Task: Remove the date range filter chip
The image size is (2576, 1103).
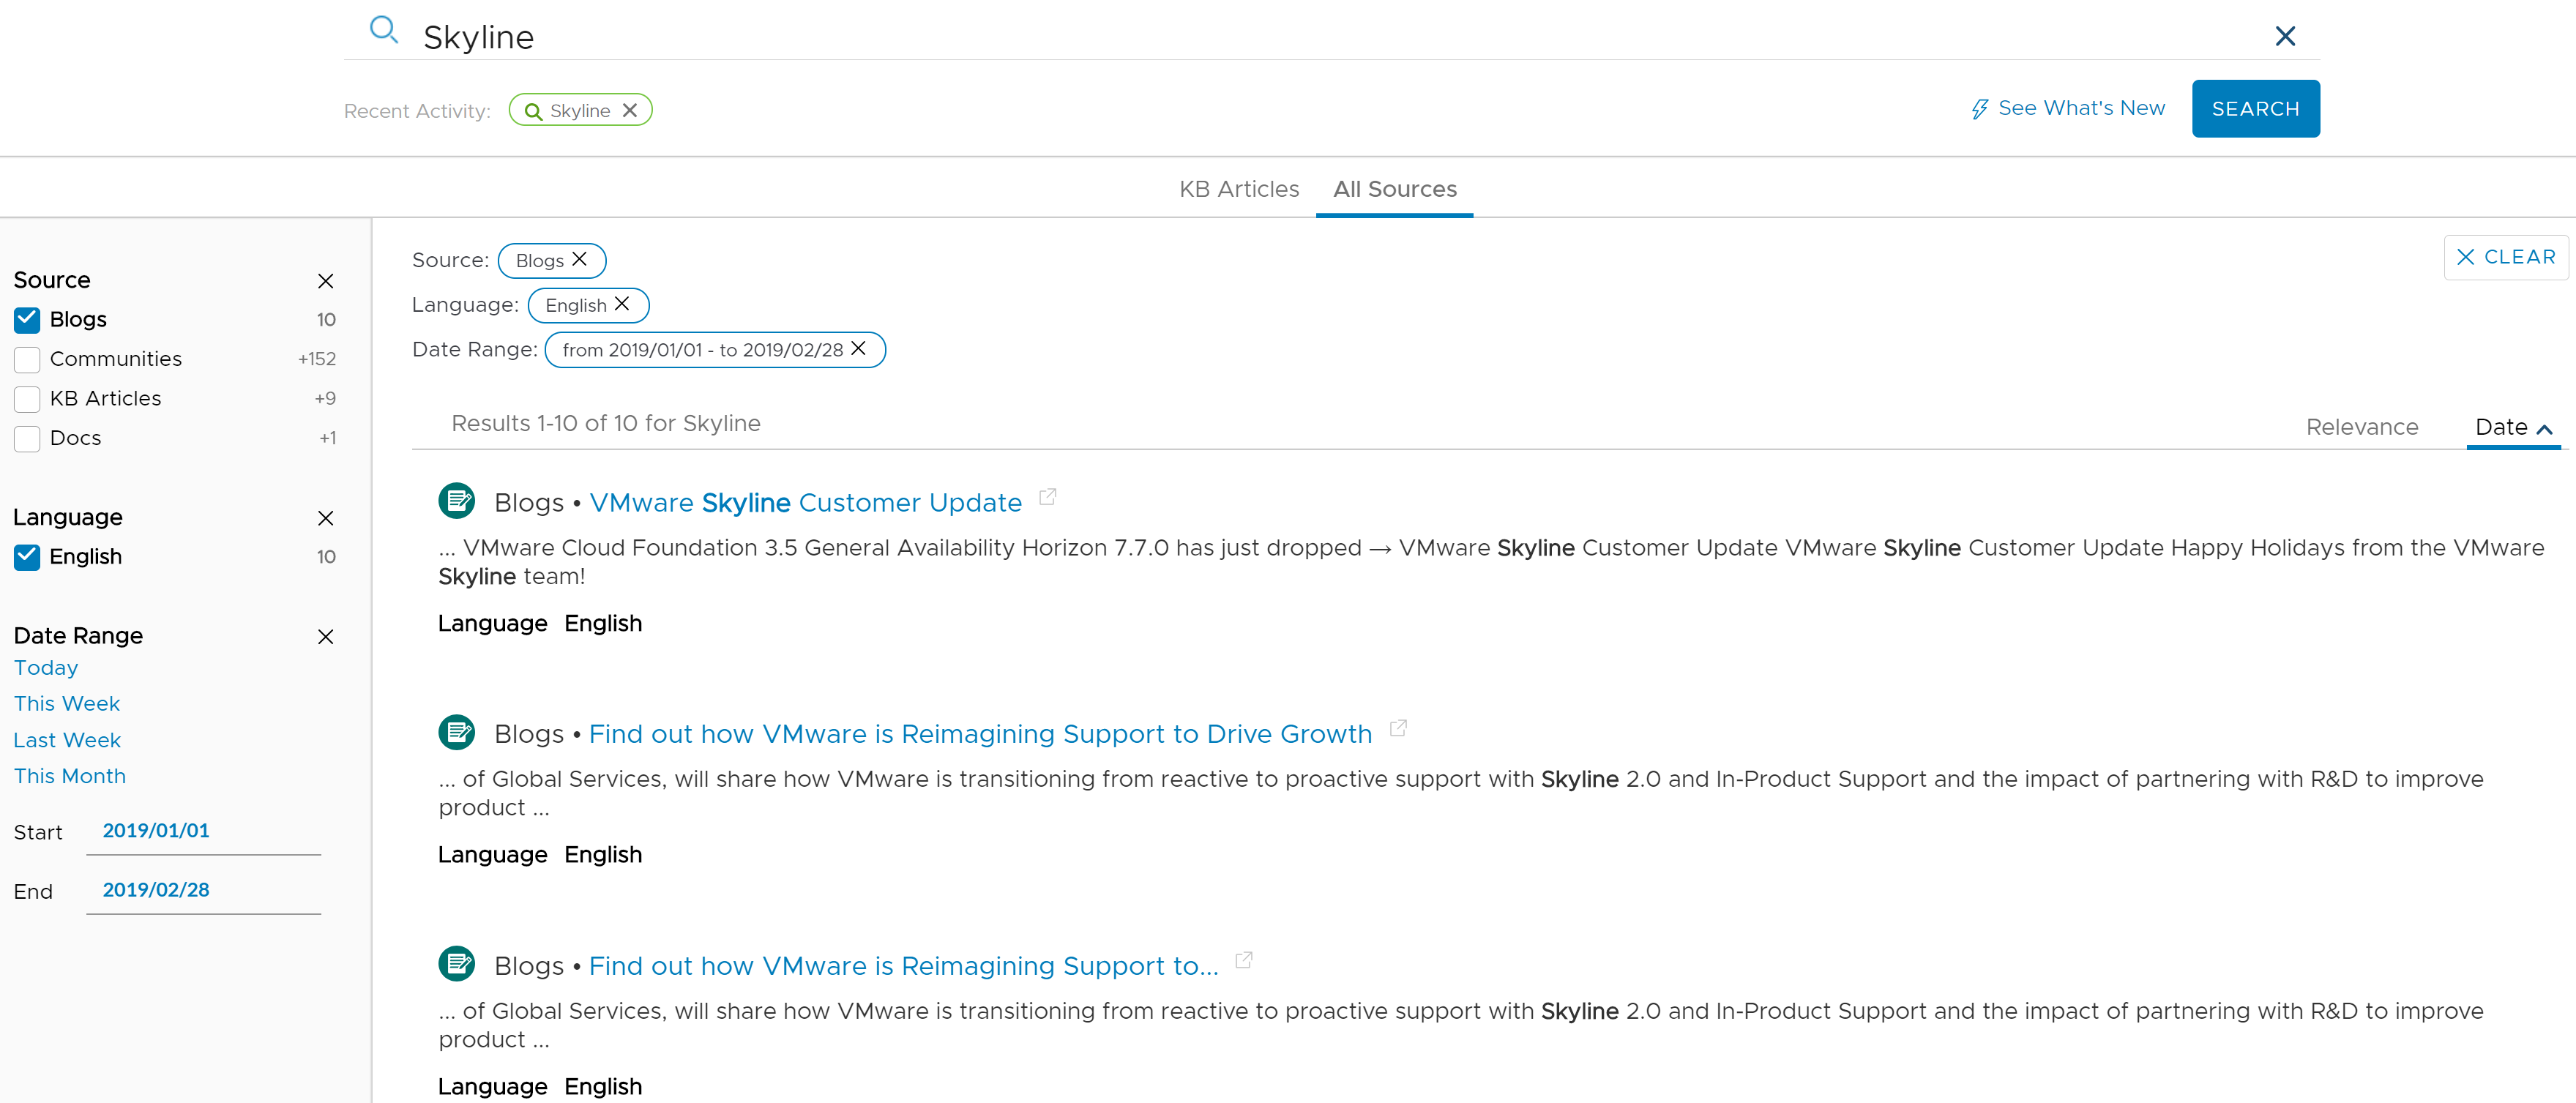Action: click(859, 348)
